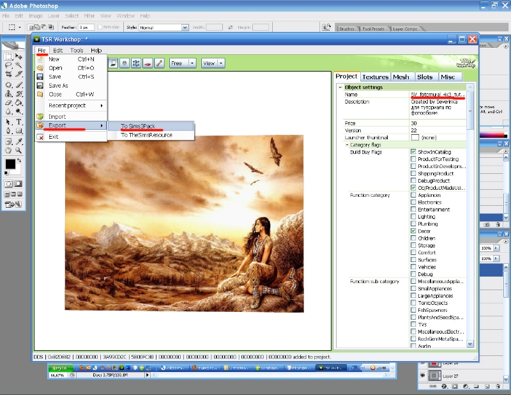Select the Paint Bucket tool

19,103
